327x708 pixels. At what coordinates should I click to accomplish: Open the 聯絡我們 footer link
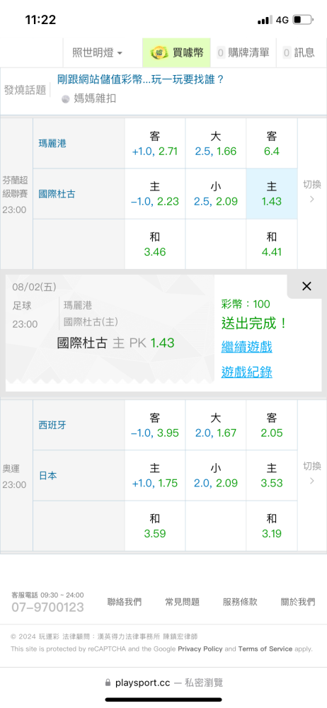[124, 601]
